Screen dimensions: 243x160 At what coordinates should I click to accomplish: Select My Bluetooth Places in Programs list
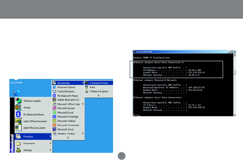(68, 96)
